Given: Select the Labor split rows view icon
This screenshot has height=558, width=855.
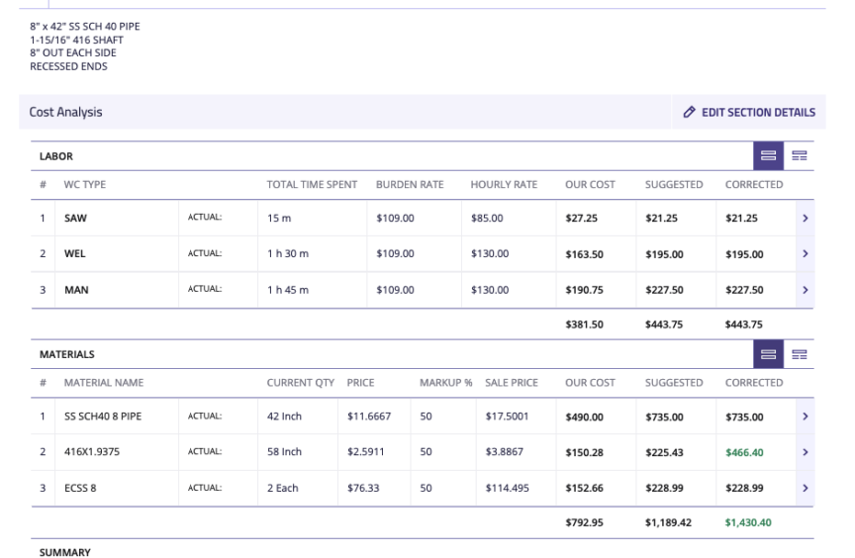Looking at the screenshot, I should pos(800,155).
